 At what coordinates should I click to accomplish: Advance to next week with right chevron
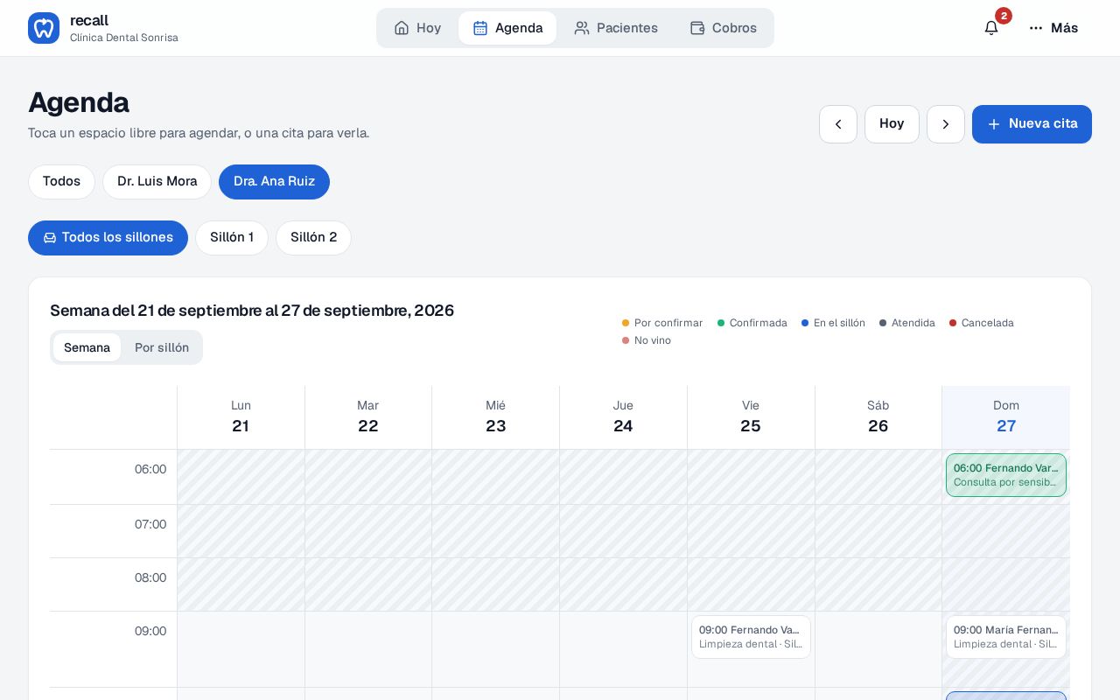point(946,124)
